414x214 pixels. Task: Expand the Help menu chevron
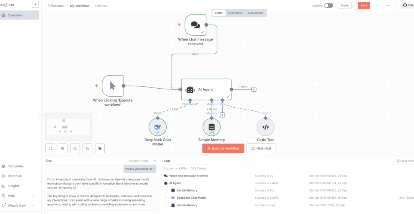pyautogui.click(x=33, y=196)
